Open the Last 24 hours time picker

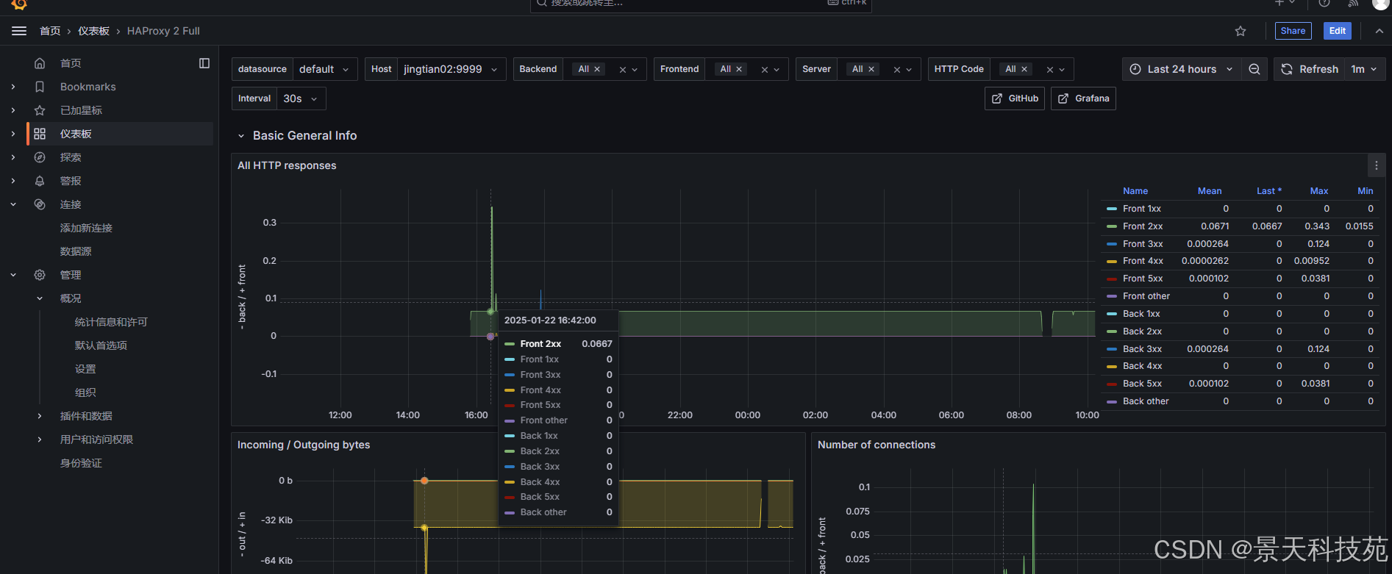click(1181, 69)
